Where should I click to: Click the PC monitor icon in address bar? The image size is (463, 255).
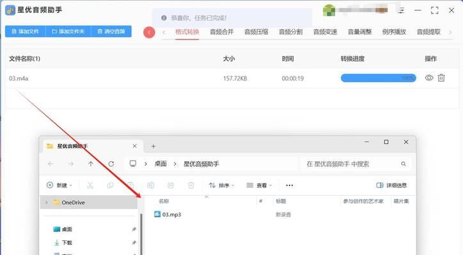pyautogui.click(x=133, y=164)
